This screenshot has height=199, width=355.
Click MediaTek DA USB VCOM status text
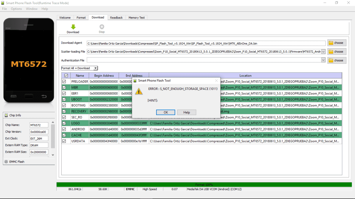pyautogui.click(x=214, y=189)
